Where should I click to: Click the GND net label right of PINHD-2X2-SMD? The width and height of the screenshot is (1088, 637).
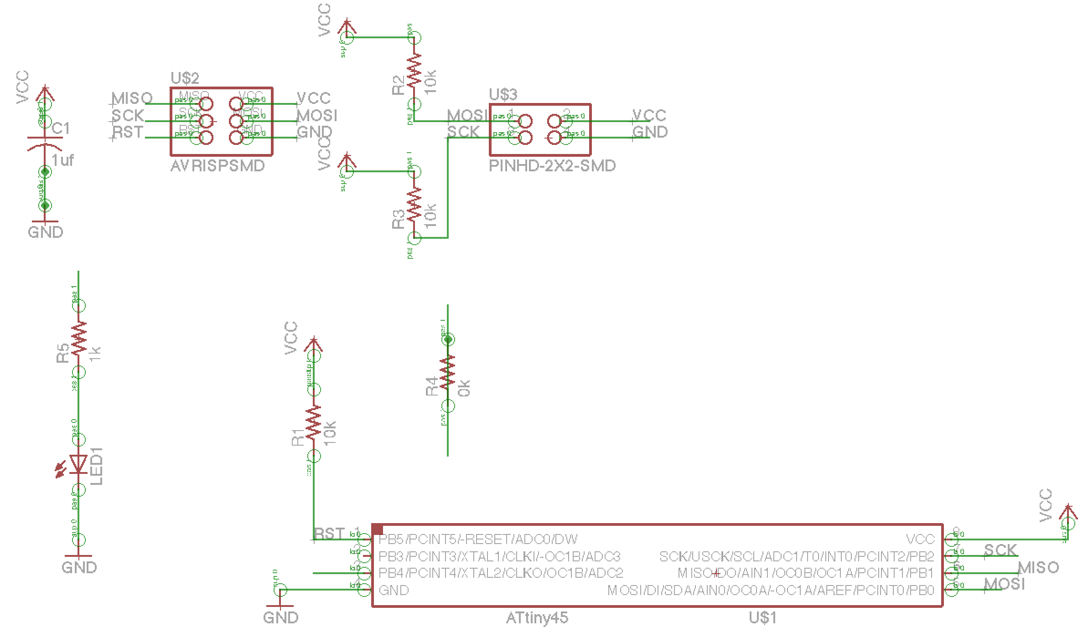tap(650, 132)
